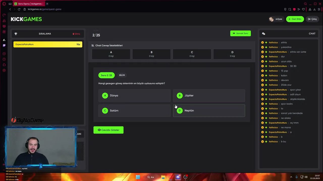Click the red shield ad blocker icon
This screenshot has height=181, width=323.
click(294, 9)
